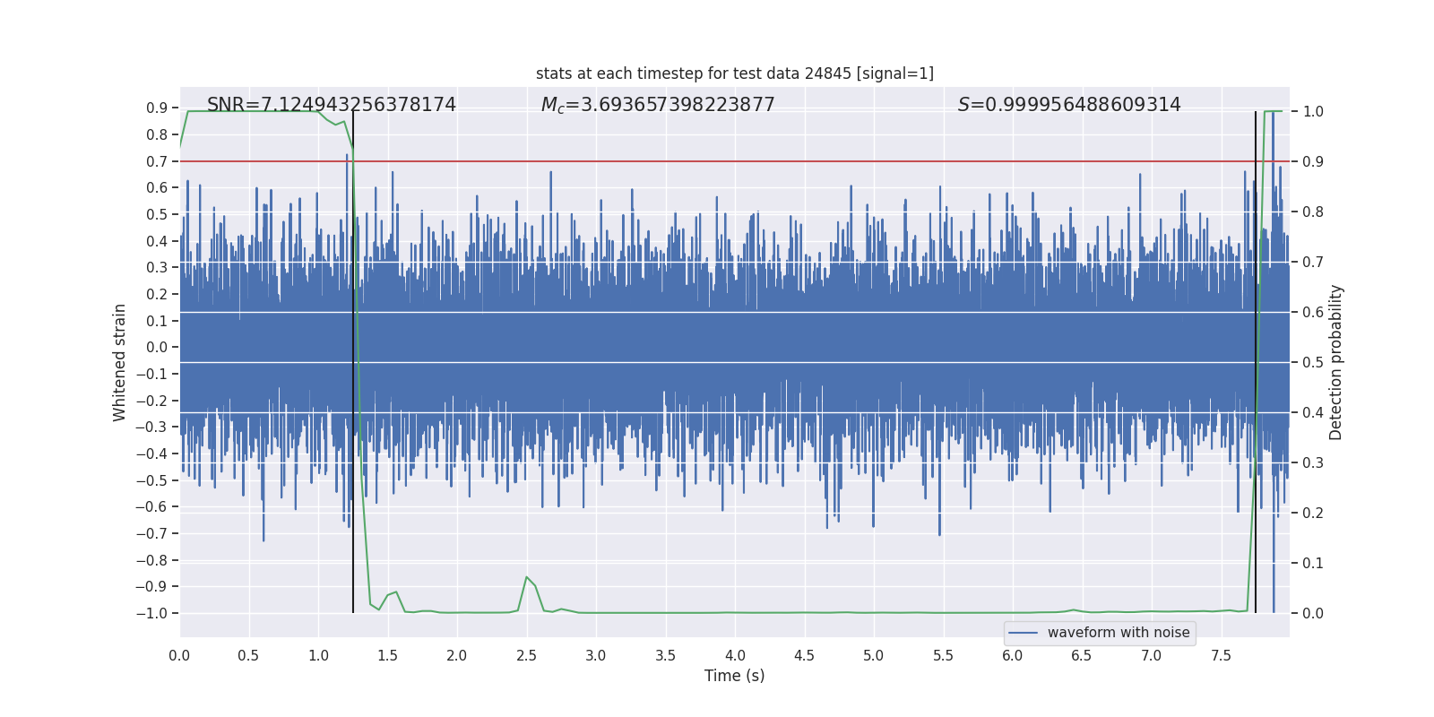Click the 0.5 tick on detection probability axis

point(1313,362)
